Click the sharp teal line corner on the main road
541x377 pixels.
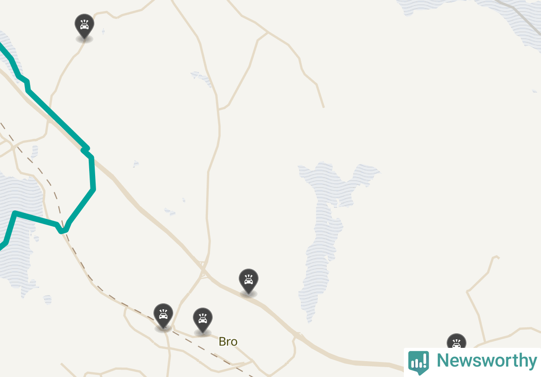coord(86,150)
